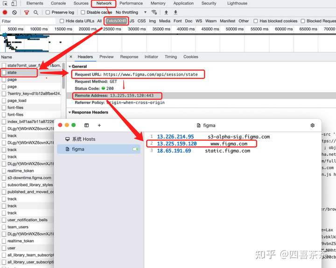Screen dimensions: 336x268
Task: Select the figma hosts file in sidebar
Action: [98, 149]
